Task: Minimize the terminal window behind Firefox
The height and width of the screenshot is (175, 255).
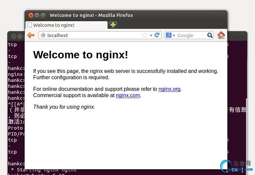Action: click(x=20, y=36)
